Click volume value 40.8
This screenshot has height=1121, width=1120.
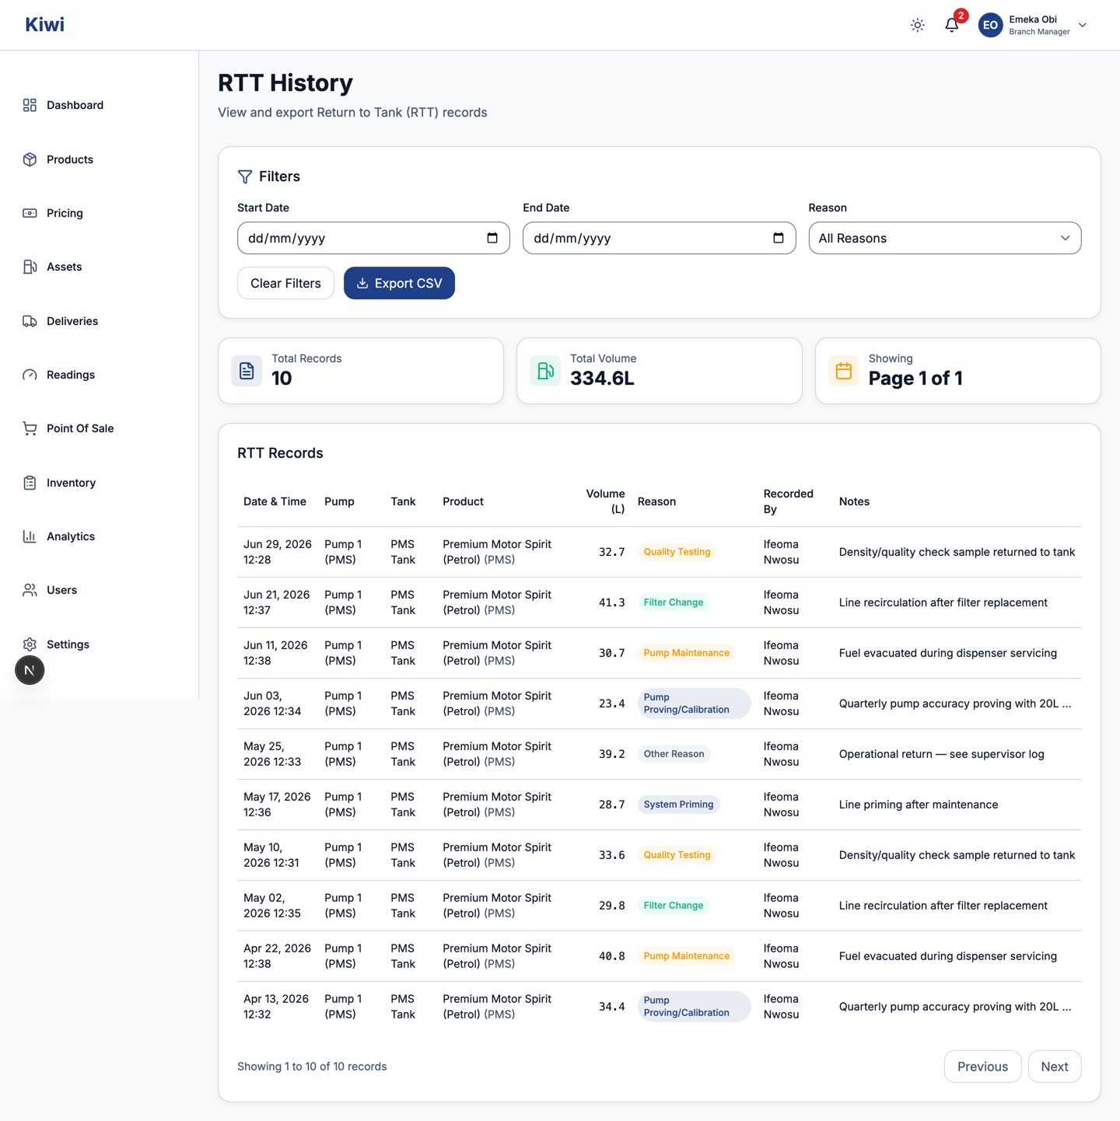pos(611,956)
